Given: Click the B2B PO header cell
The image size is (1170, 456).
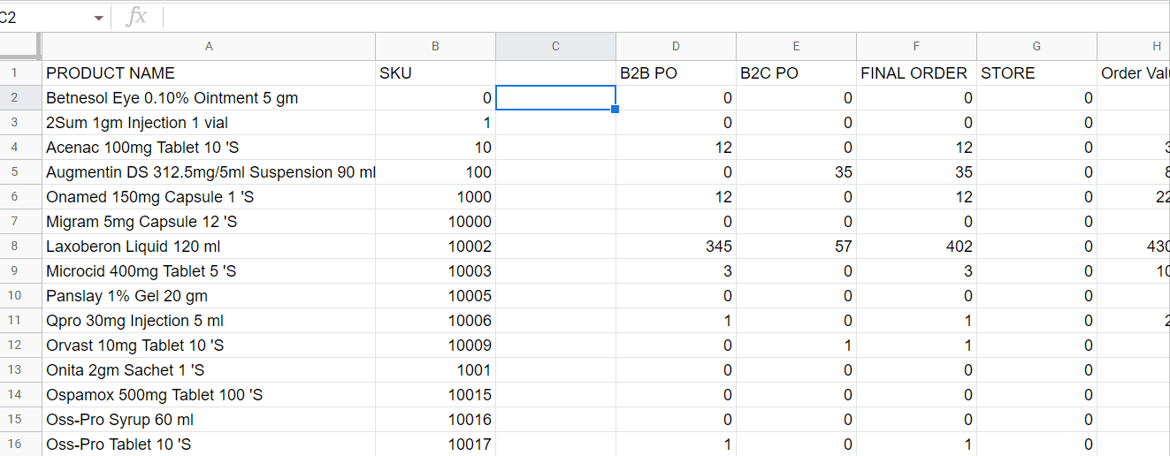Looking at the screenshot, I should pos(676,73).
